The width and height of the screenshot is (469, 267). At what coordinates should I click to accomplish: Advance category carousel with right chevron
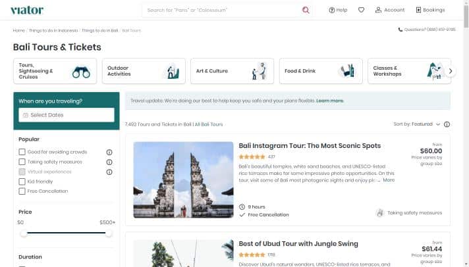(450, 71)
